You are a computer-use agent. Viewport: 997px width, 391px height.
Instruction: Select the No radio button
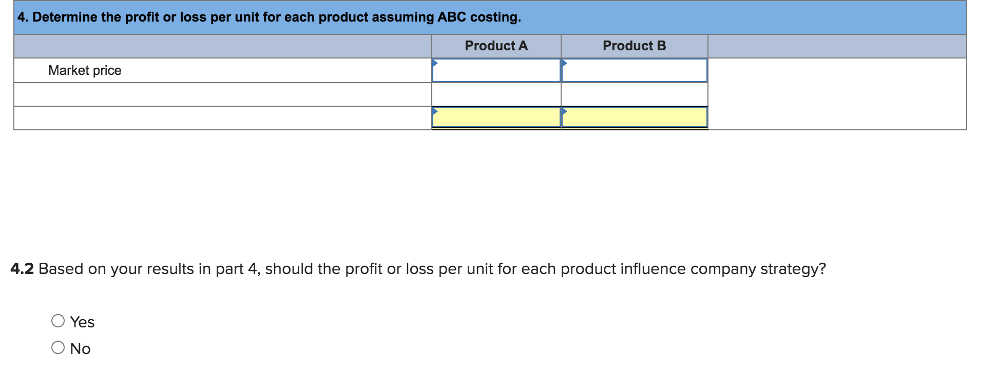58,347
